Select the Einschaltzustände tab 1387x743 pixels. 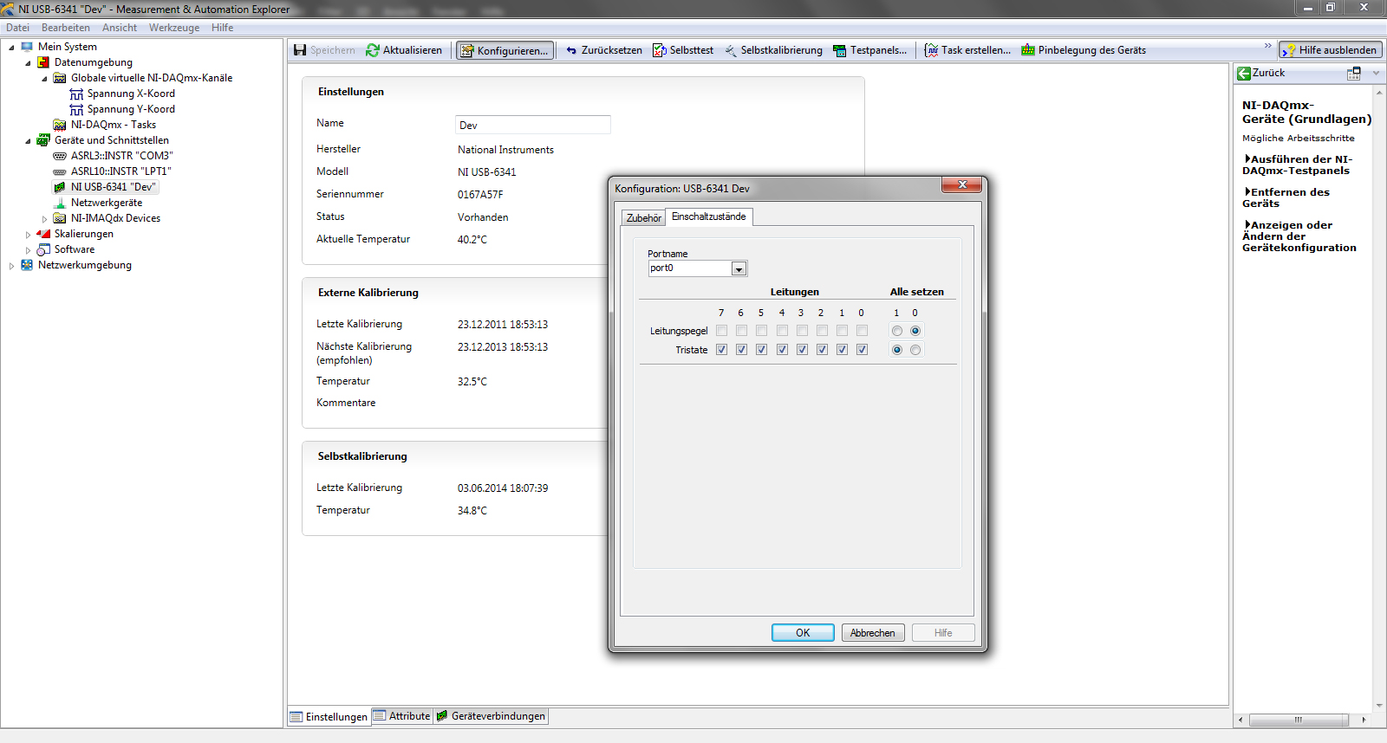pyautogui.click(x=709, y=216)
